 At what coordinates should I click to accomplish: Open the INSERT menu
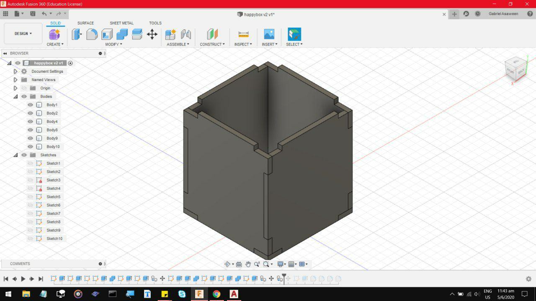click(269, 44)
